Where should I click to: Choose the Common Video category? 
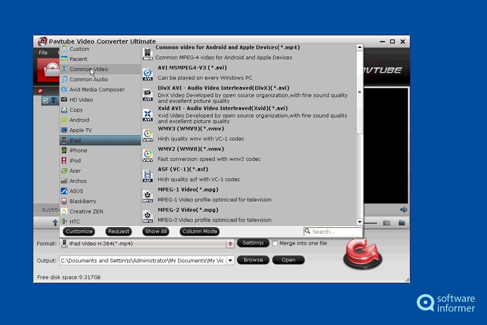(x=100, y=69)
